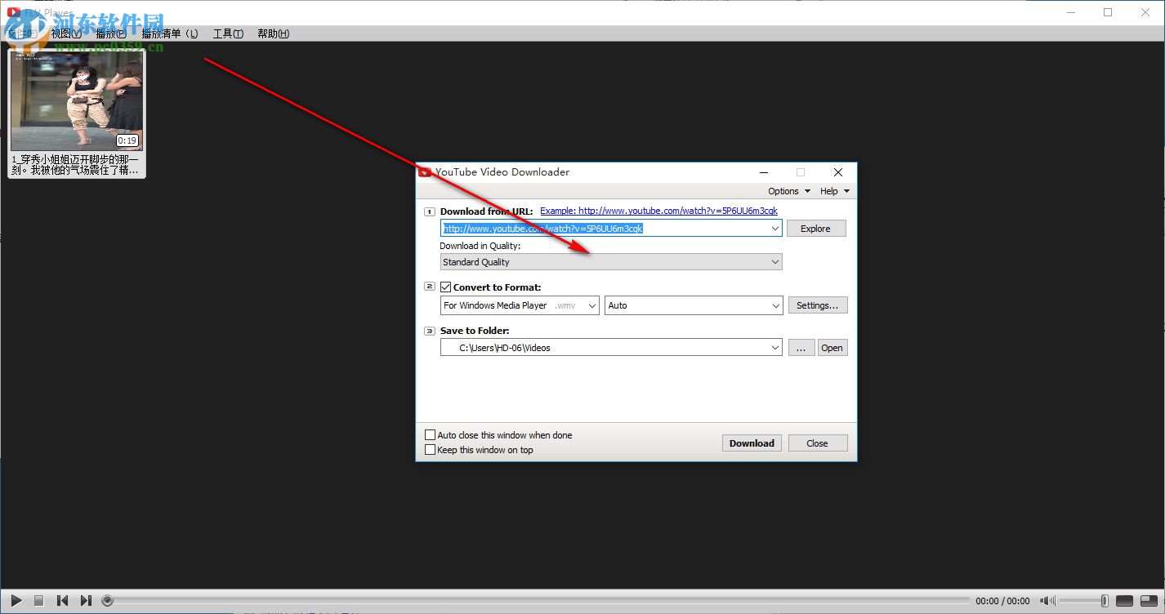Enable Auto close this window when done

click(431, 434)
